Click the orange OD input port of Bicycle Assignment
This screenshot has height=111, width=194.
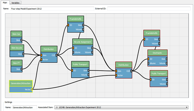click(x=73, y=48)
